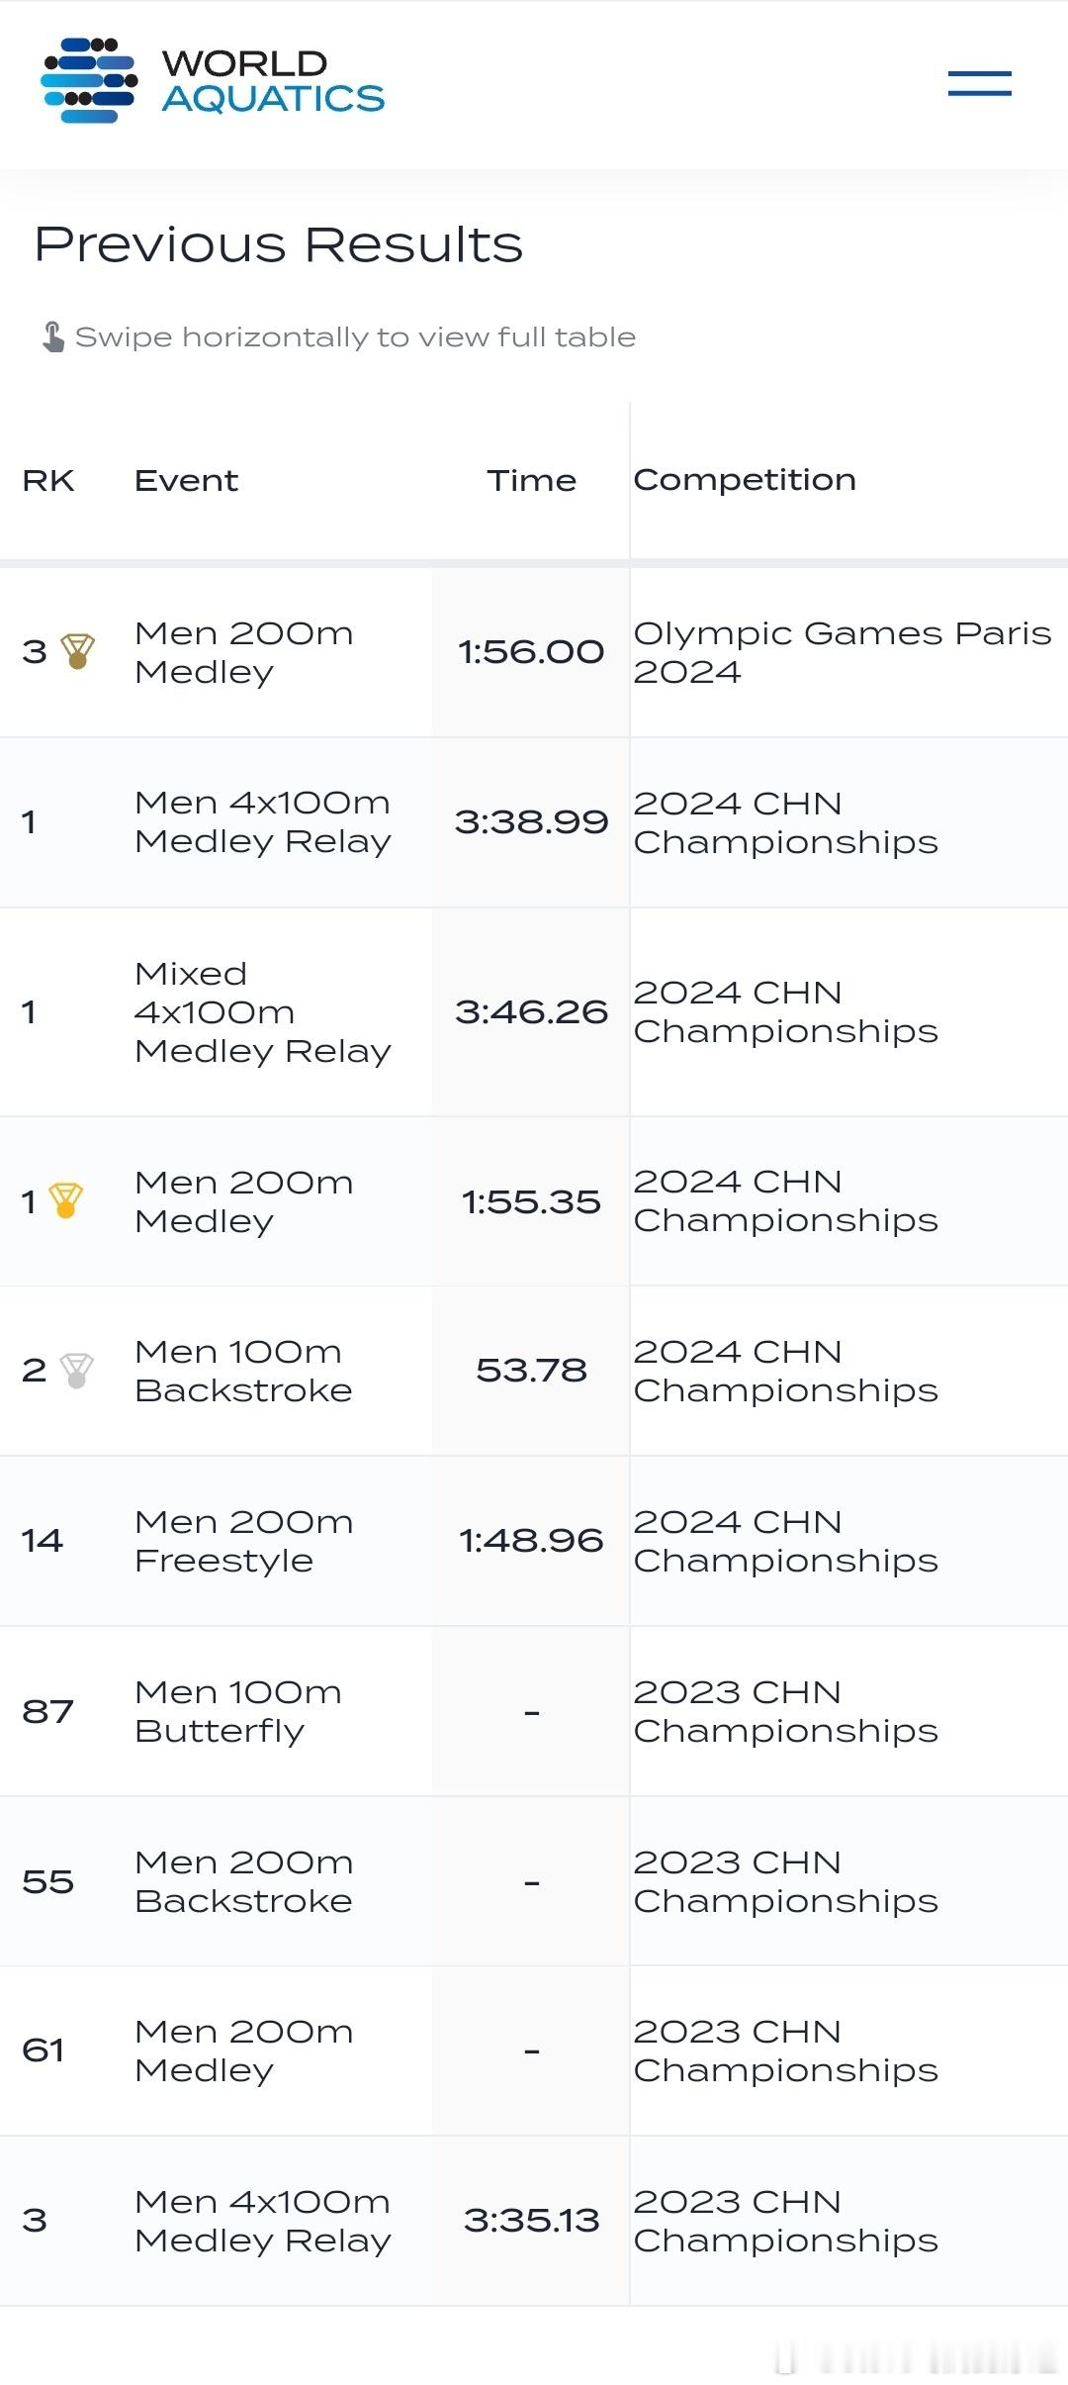Click 2023 CHN Championships in rank 55 row
Image resolution: width=1068 pixels, height=2385 pixels.
[x=785, y=1881]
